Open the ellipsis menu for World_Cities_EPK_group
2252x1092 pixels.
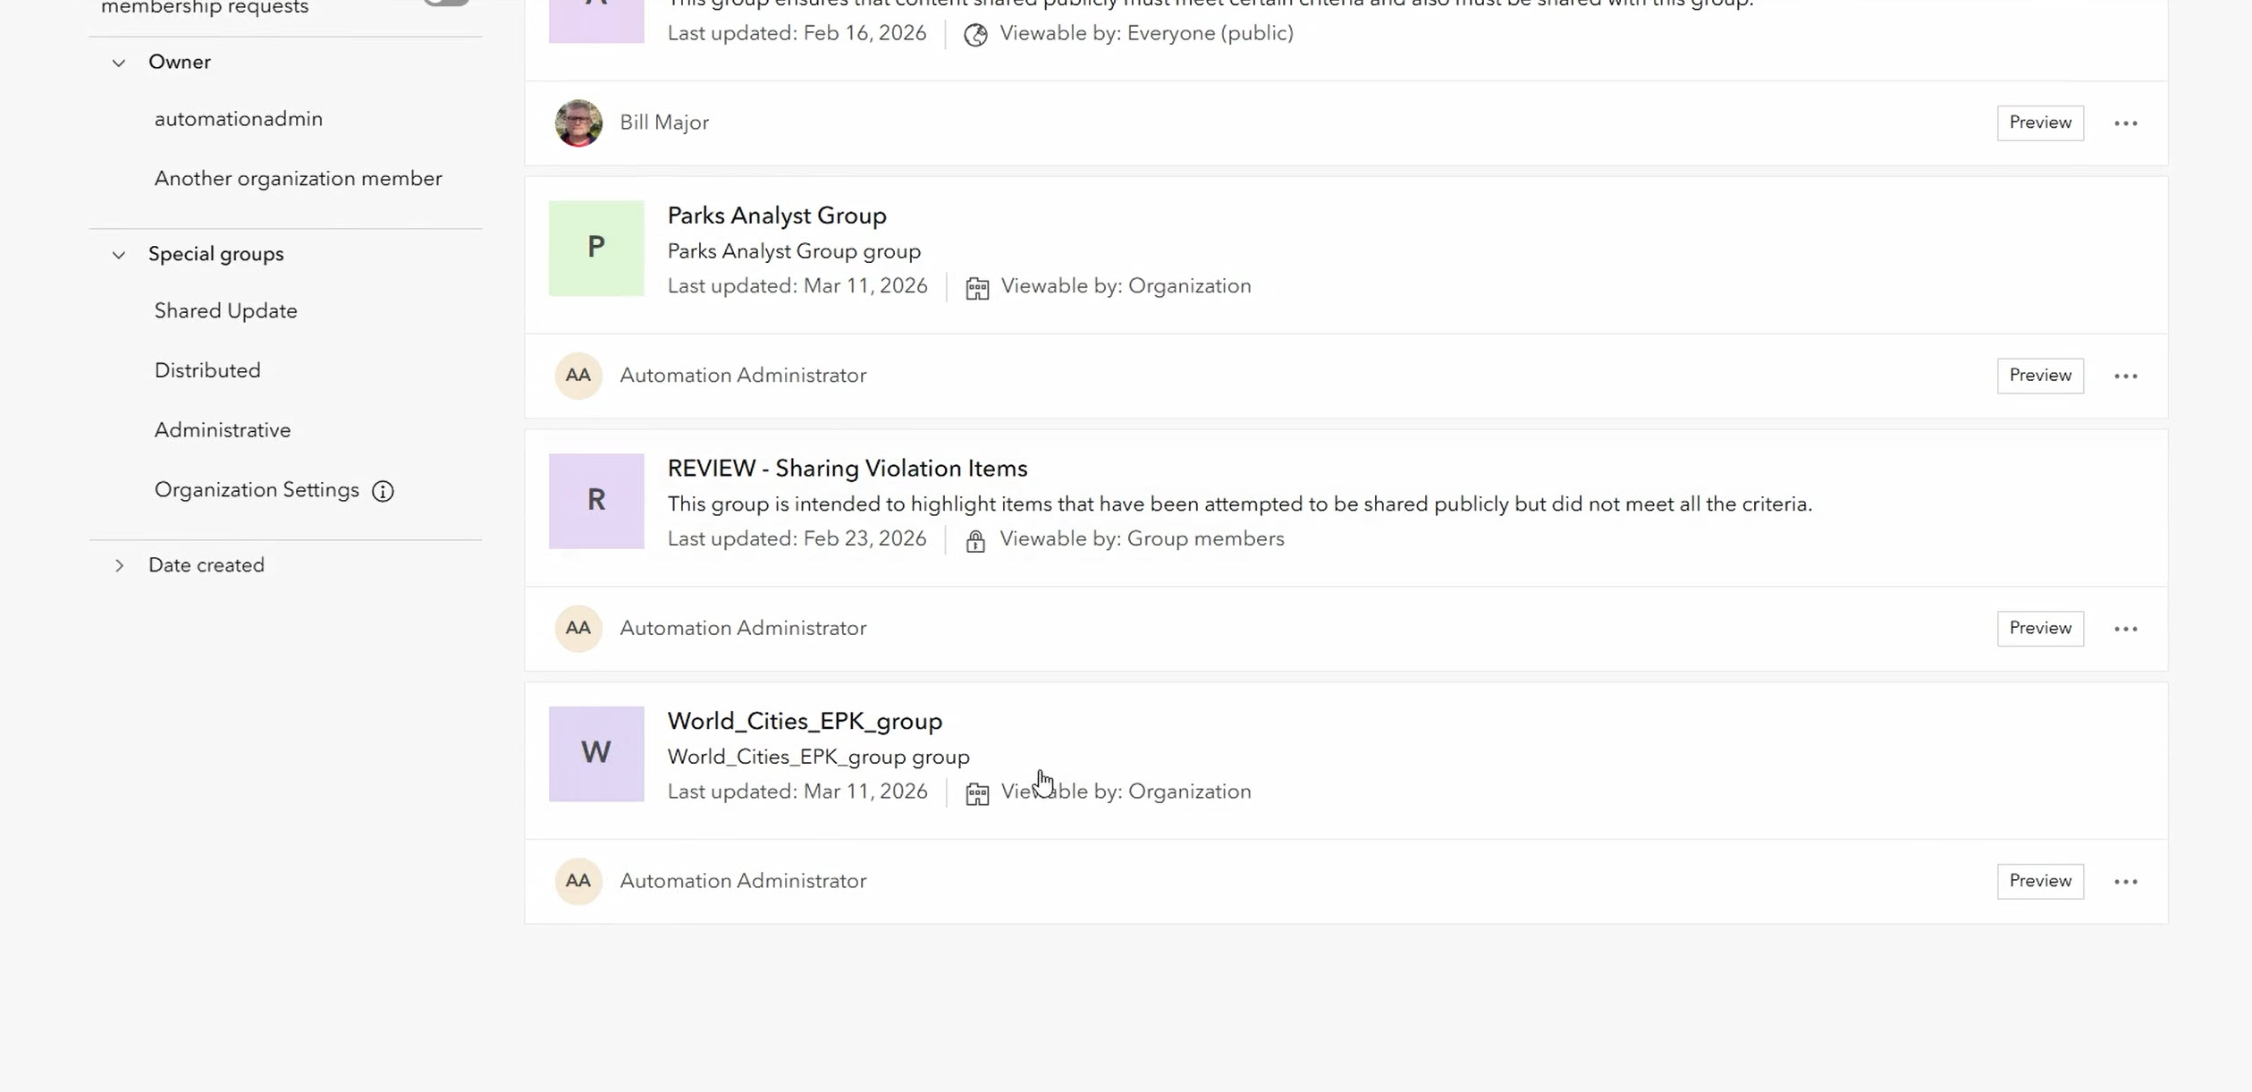coord(2126,881)
